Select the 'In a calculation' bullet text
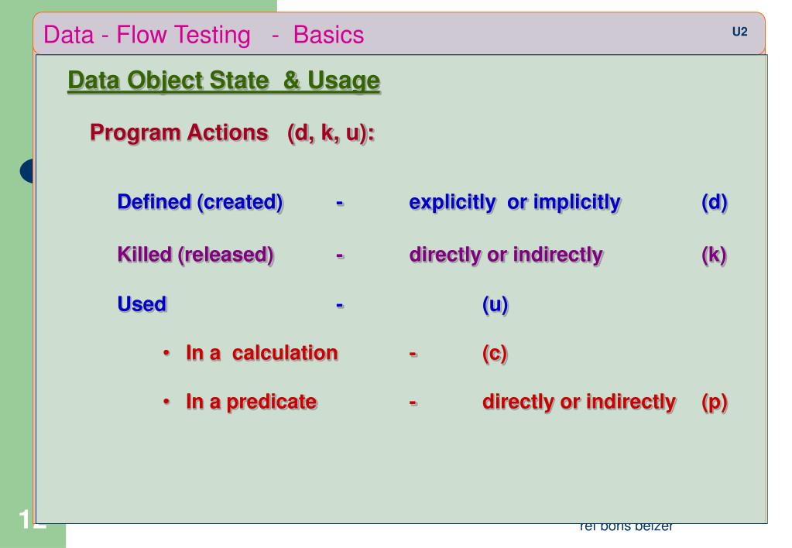This screenshot has height=548, width=792. (x=262, y=354)
